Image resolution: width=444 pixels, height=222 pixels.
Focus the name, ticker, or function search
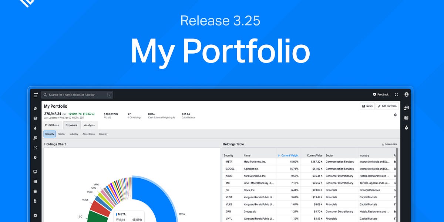point(77,95)
